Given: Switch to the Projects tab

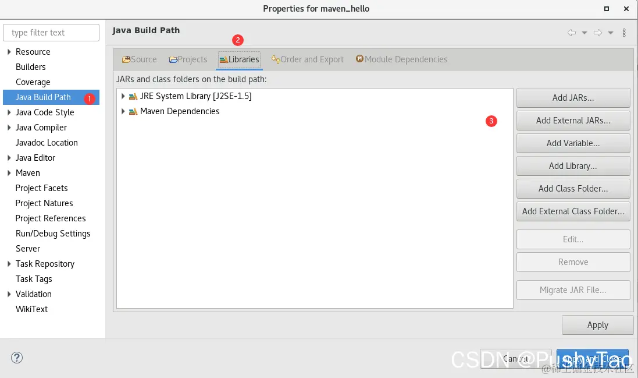Looking at the screenshot, I should coord(188,59).
